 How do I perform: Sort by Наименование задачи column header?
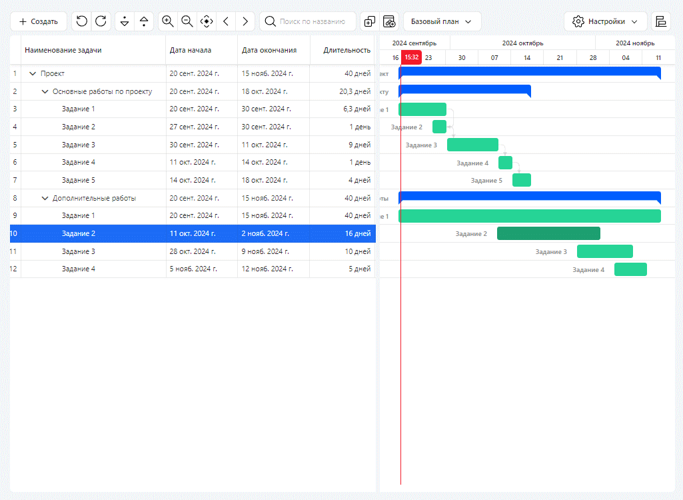93,50
